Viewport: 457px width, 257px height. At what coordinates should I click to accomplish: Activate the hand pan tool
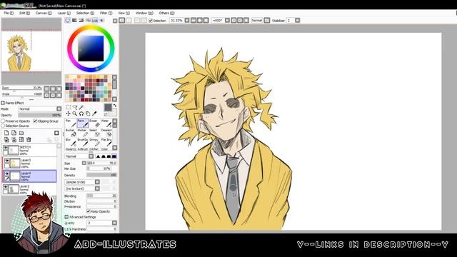[88, 114]
